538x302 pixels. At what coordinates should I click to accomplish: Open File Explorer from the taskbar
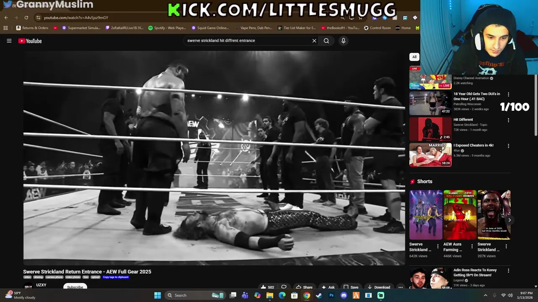pos(270,295)
